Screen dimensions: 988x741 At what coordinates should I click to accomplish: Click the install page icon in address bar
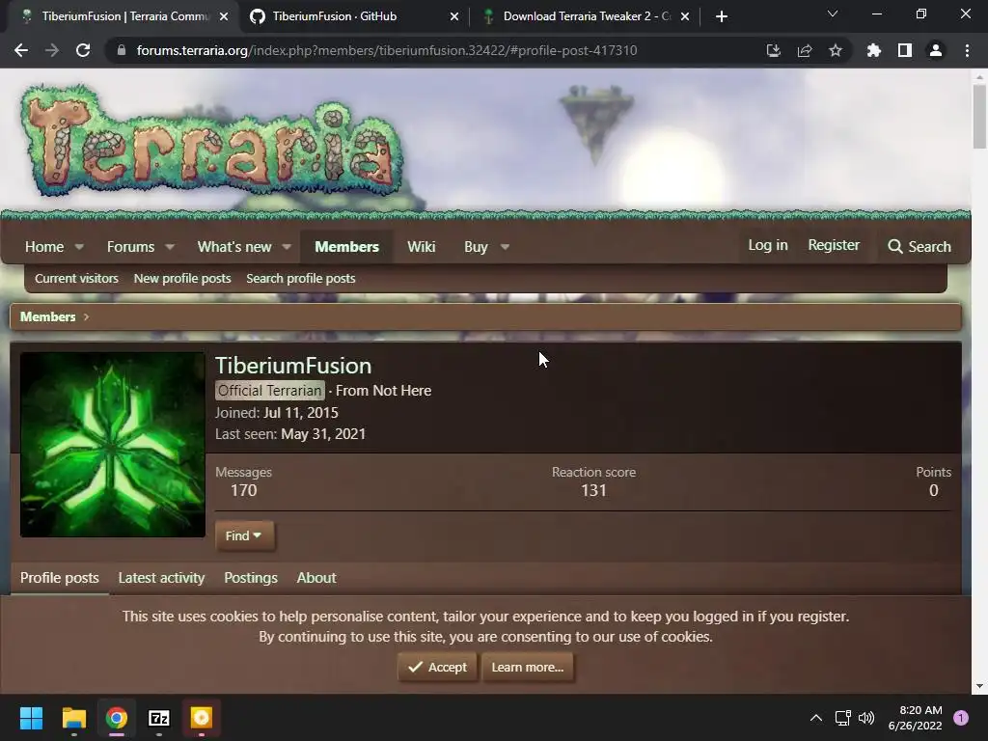[x=773, y=50]
